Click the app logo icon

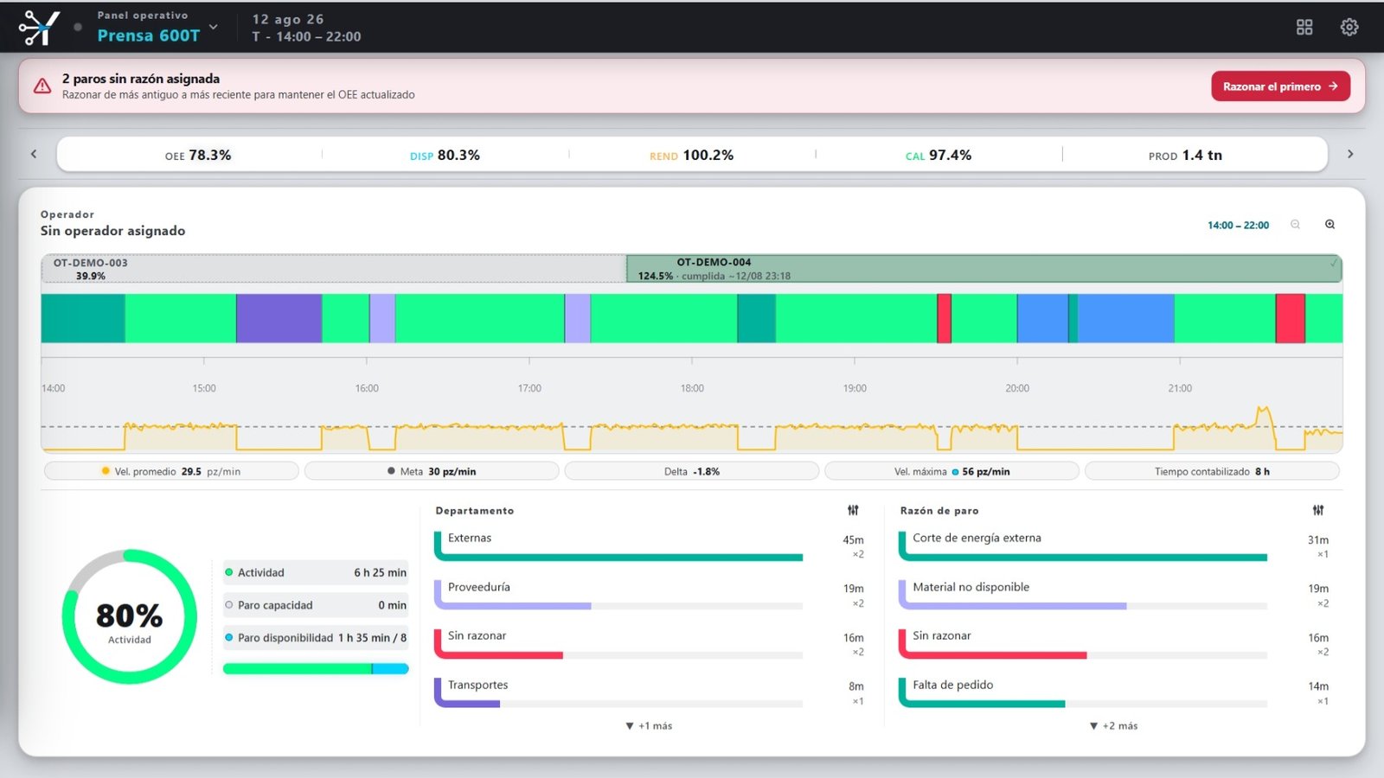(39, 27)
